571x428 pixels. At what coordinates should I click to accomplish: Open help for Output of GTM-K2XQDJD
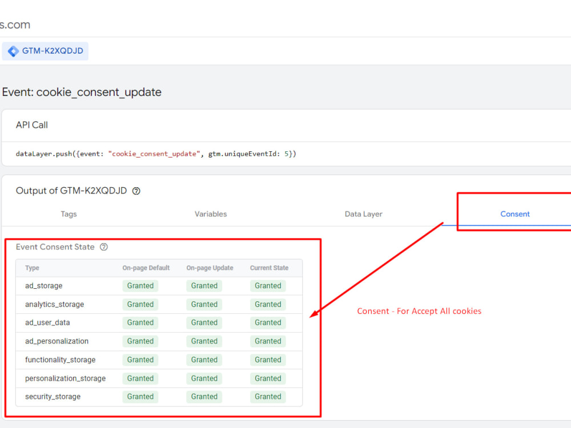point(136,191)
